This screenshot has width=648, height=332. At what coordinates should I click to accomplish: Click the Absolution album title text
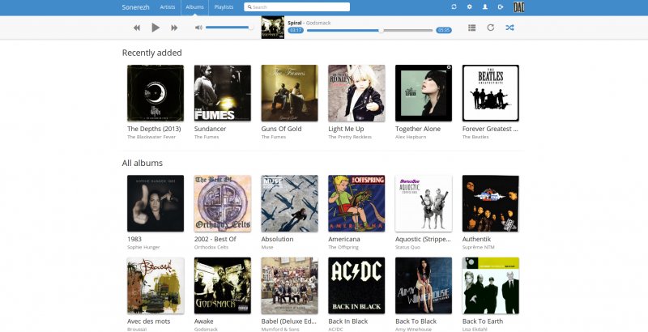click(x=277, y=239)
